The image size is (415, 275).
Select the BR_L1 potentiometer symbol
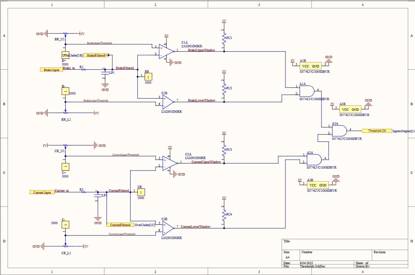(65, 113)
